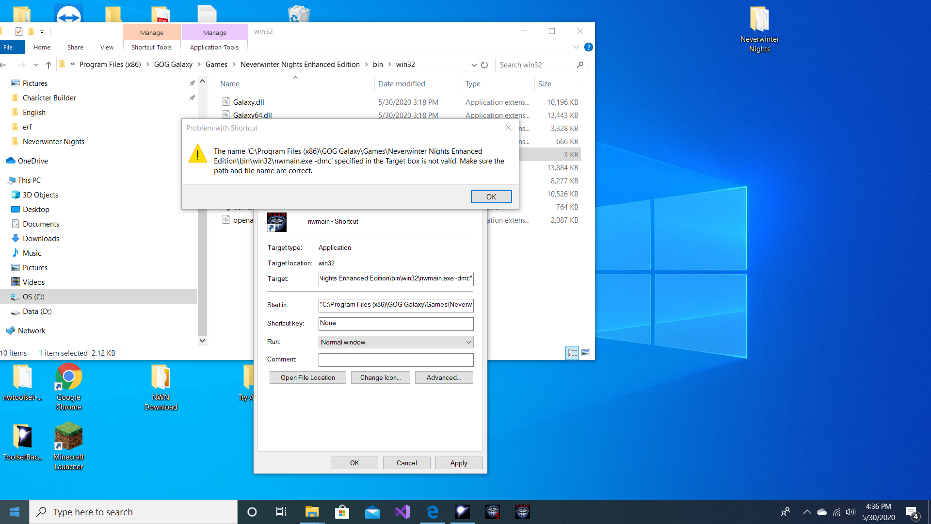931x524 pixels.
Task: Open Visual Studio from taskbar
Action: (x=402, y=512)
